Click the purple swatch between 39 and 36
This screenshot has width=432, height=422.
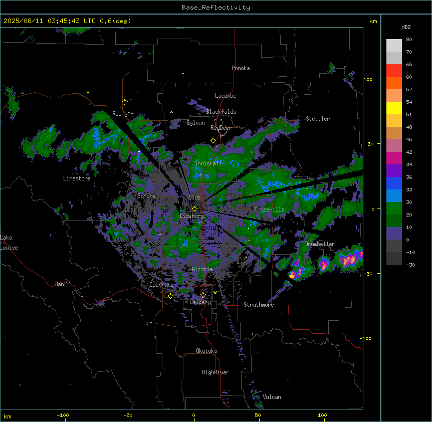pyautogui.click(x=394, y=171)
